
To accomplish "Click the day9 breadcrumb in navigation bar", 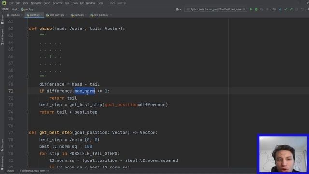I will coord(14,9).
